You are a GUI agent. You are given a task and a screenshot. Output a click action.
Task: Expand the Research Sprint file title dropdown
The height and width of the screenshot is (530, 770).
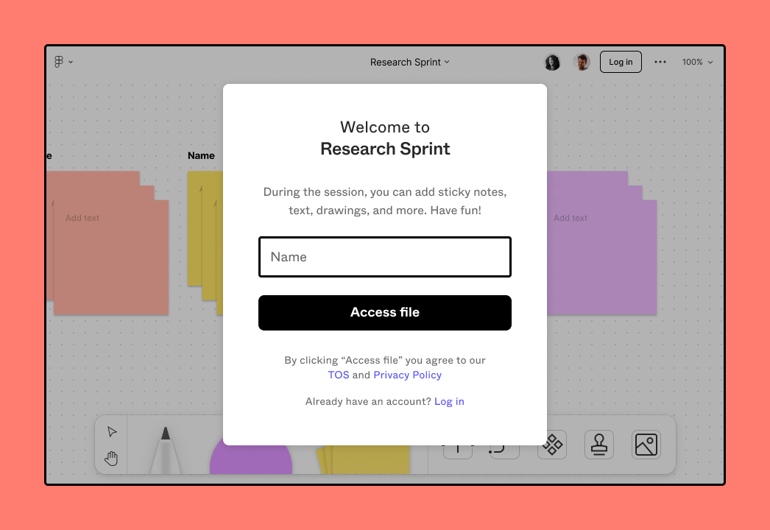point(409,62)
